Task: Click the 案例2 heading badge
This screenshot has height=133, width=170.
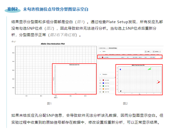Action: [13, 9]
